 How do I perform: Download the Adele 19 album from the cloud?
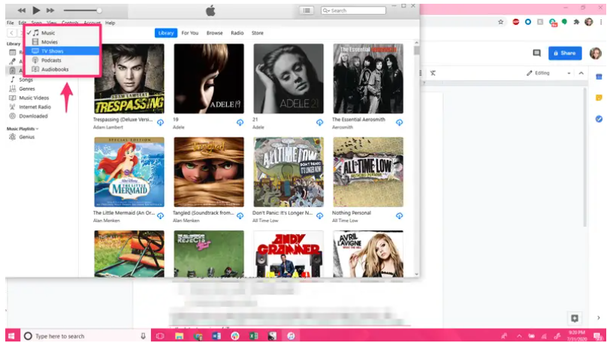click(240, 122)
